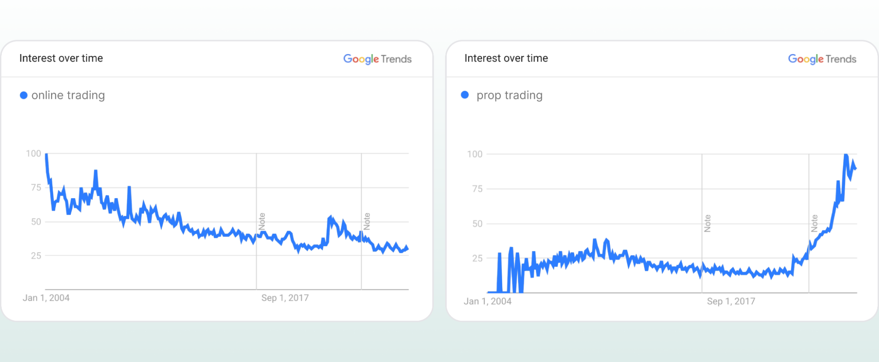This screenshot has height=362, width=879.
Task: Select the prop trading legend label
Action: click(x=510, y=95)
